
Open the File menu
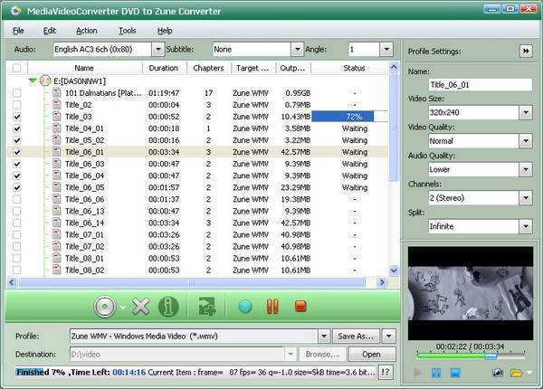(x=18, y=31)
